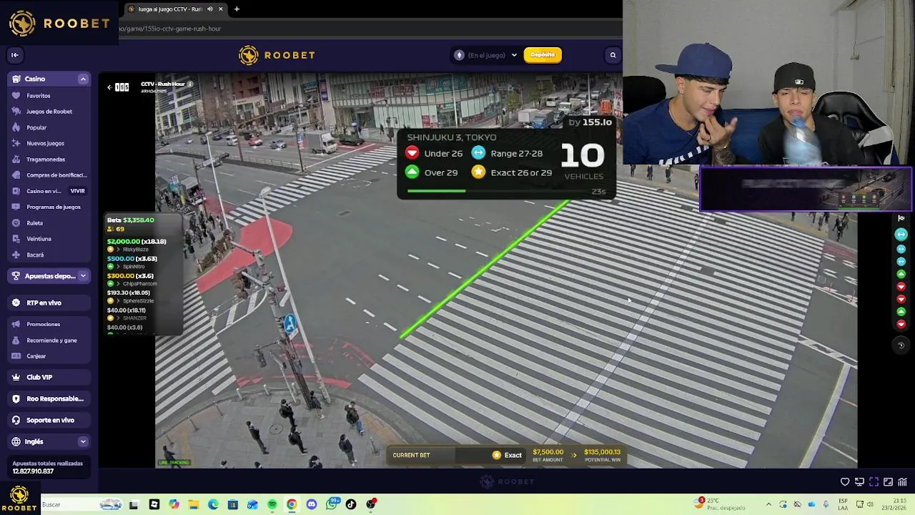This screenshot has width=915, height=515.
Task: Click the $2,000.00 RiskyBlaze bet entry
Action: coord(137,245)
